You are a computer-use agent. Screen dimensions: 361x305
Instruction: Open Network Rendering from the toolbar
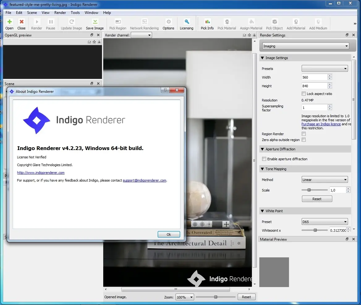pos(144,24)
